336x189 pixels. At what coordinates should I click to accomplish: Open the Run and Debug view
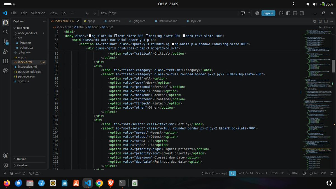[x=5, y=52]
